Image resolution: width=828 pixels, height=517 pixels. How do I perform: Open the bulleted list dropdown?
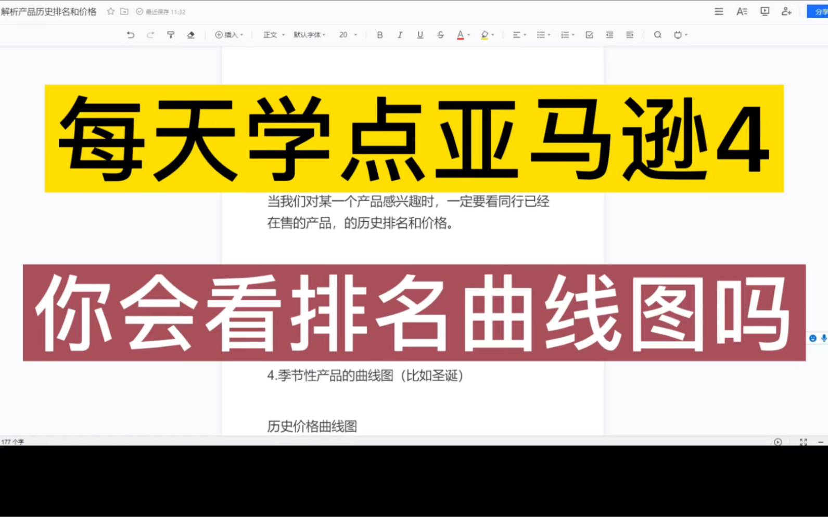click(543, 35)
